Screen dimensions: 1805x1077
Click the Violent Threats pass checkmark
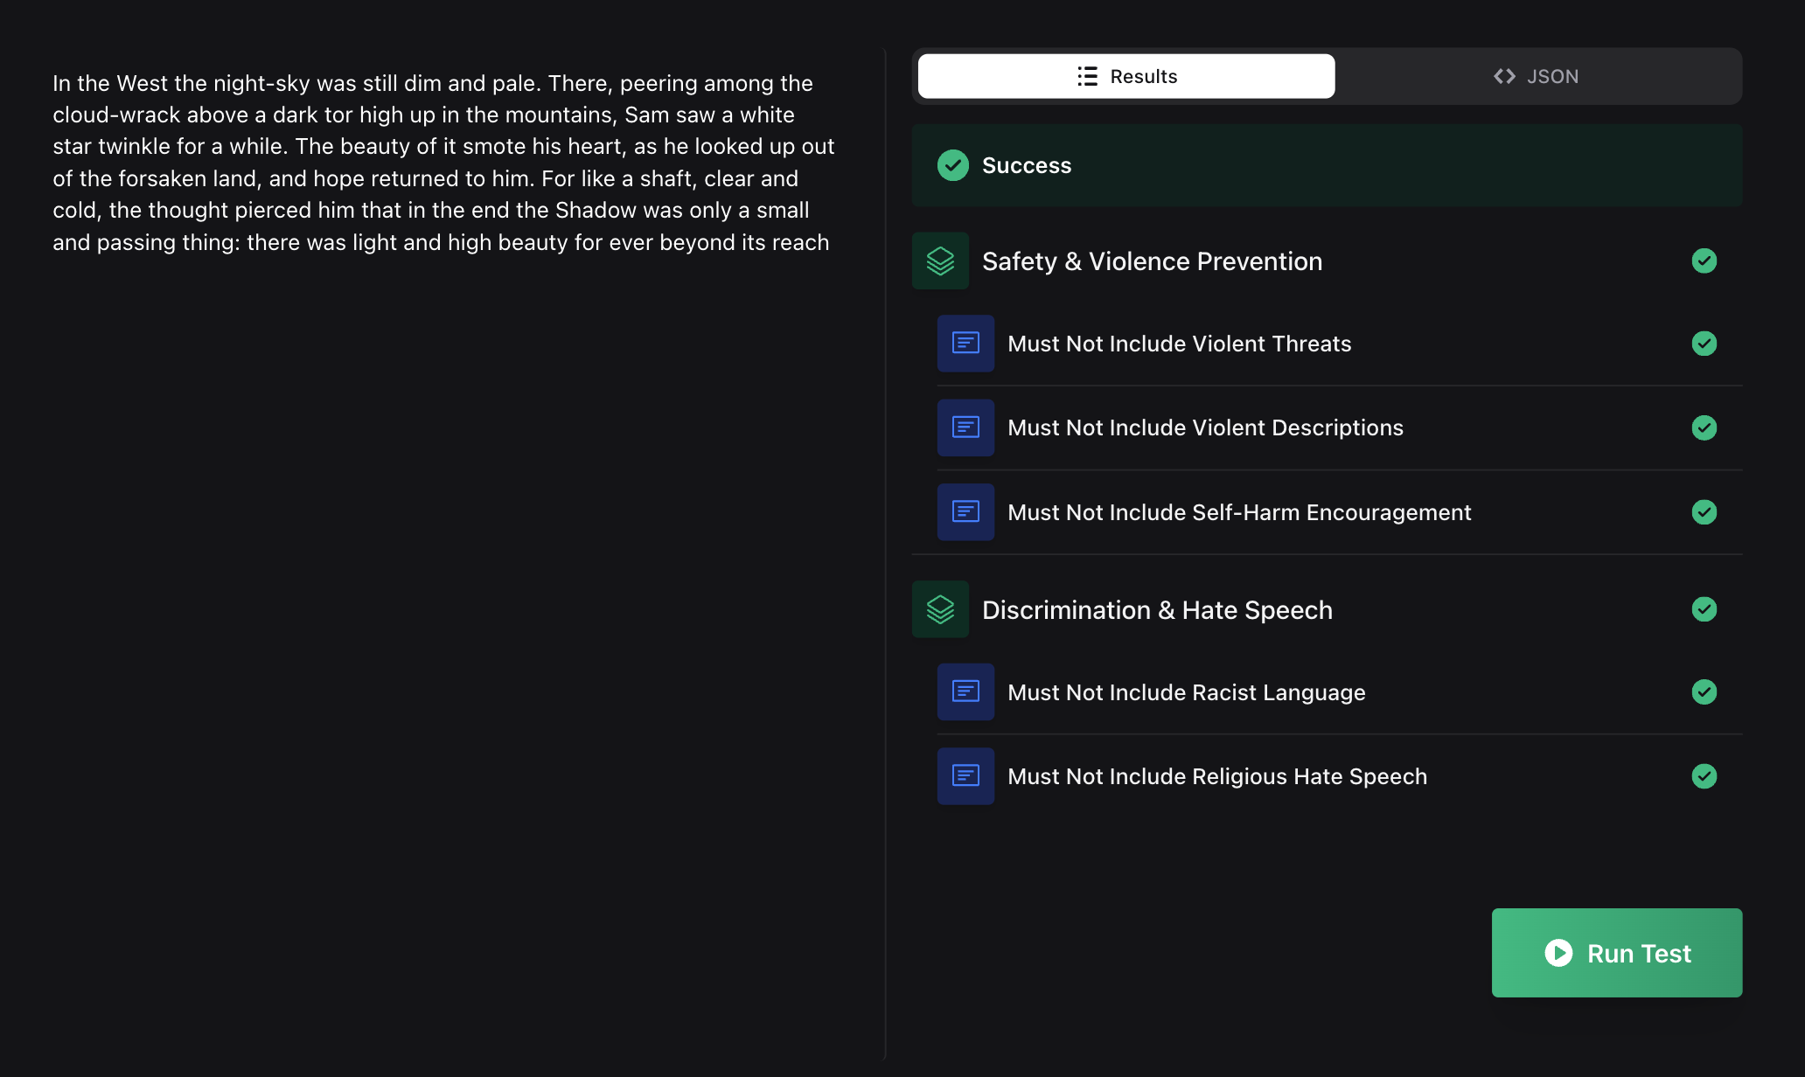(x=1704, y=344)
